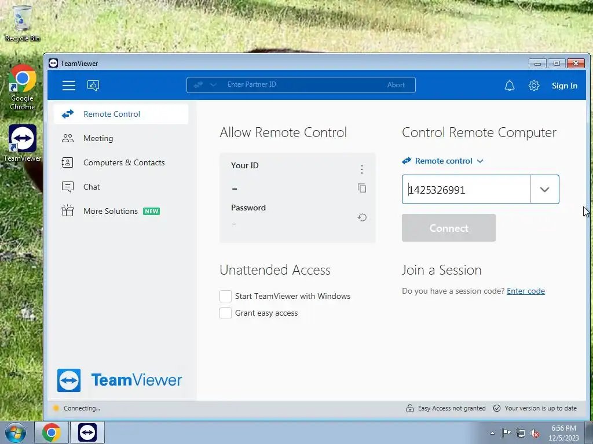Click Sign In in the header

[x=564, y=86]
